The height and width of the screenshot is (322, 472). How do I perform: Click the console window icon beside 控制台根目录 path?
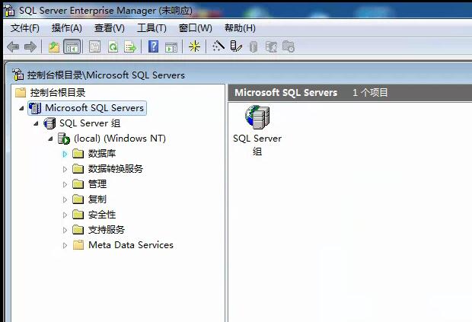tap(18, 75)
